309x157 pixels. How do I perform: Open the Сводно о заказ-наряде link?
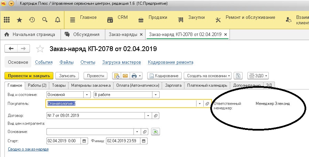28,149
